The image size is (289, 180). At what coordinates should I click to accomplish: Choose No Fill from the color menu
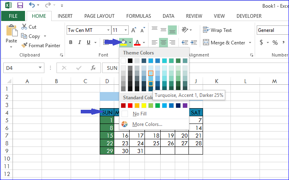click(154, 114)
